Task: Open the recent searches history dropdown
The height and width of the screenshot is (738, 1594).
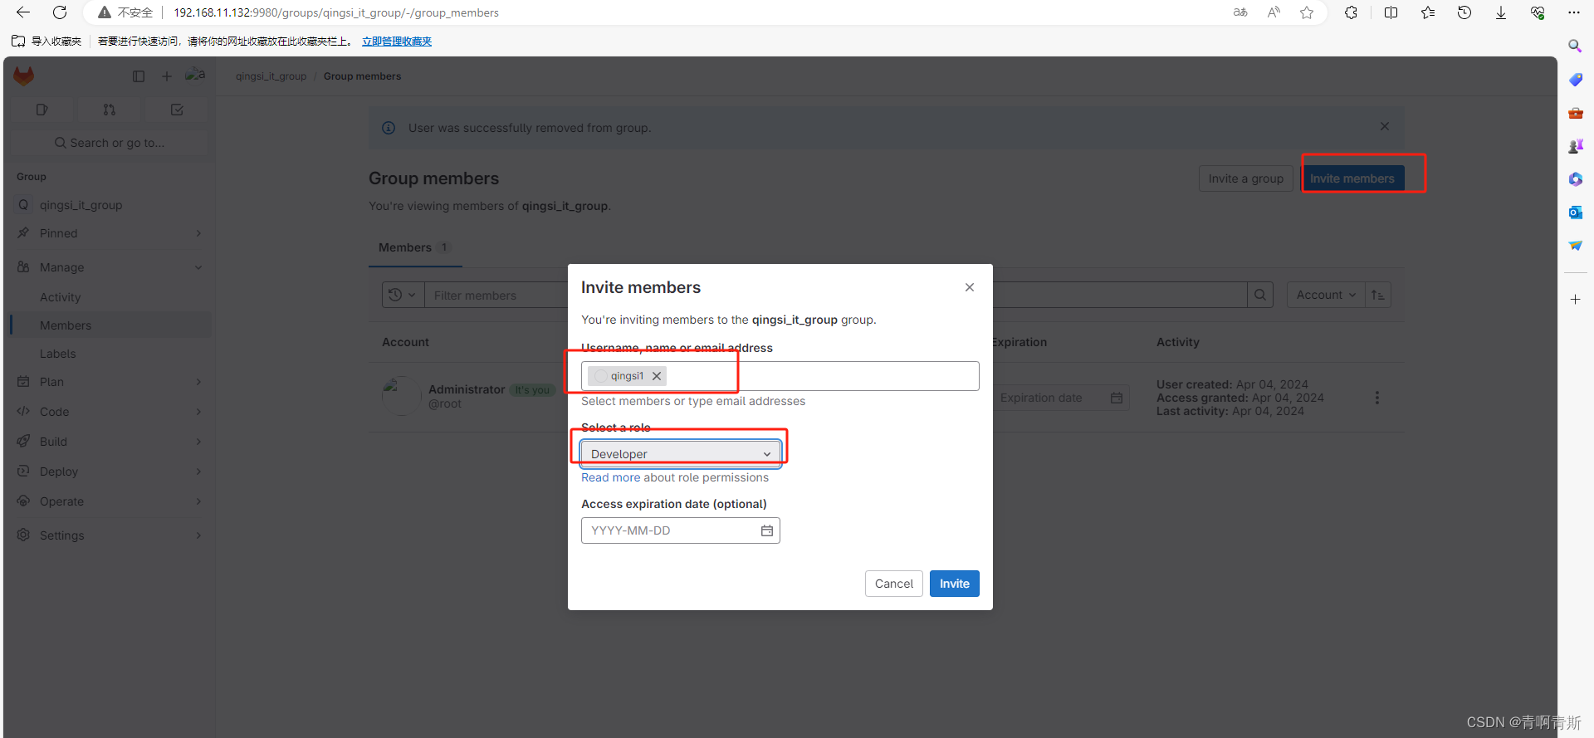Action: click(403, 295)
